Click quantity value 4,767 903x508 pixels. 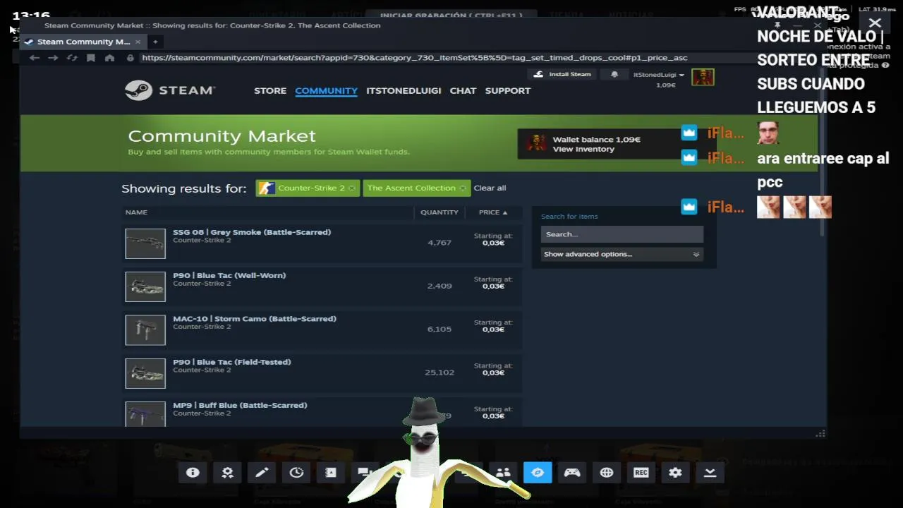point(439,243)
